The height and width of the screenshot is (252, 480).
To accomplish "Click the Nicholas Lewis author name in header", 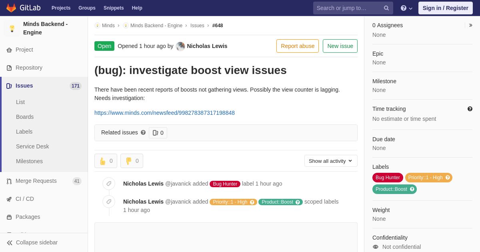I will 207,46.
